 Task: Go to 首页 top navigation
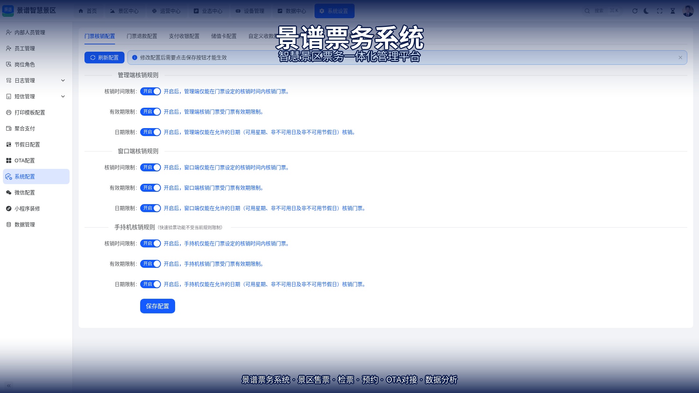pos(87,11)
